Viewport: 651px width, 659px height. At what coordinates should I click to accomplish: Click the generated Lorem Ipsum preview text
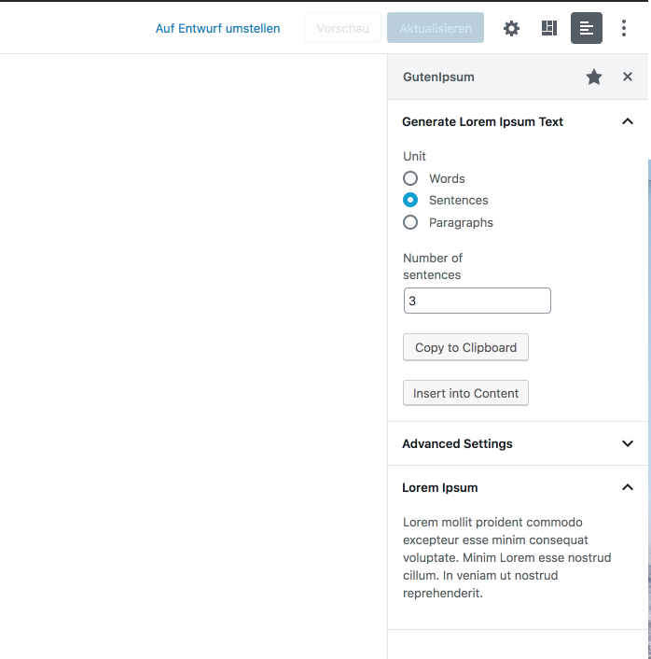(507, 557)
